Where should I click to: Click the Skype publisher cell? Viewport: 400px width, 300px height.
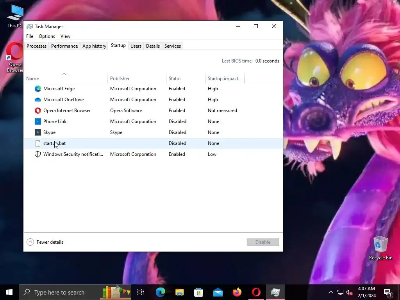pos(116,132)
